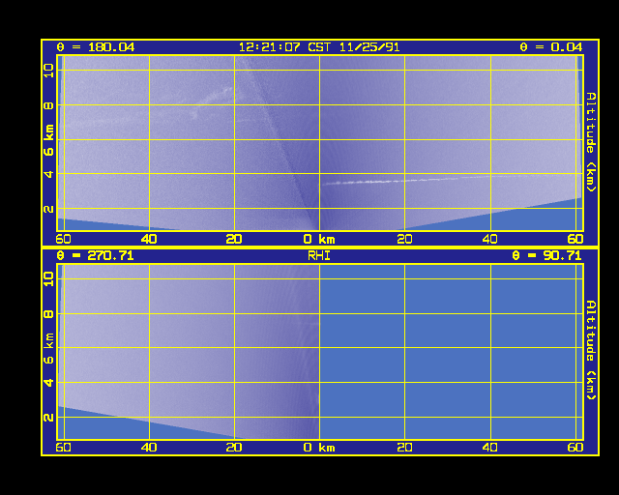The width and height of the screenshot is (619, 495).
Task: Click upper panel's 60 label on 180.04 side
Action: click(x=63, y=239)
